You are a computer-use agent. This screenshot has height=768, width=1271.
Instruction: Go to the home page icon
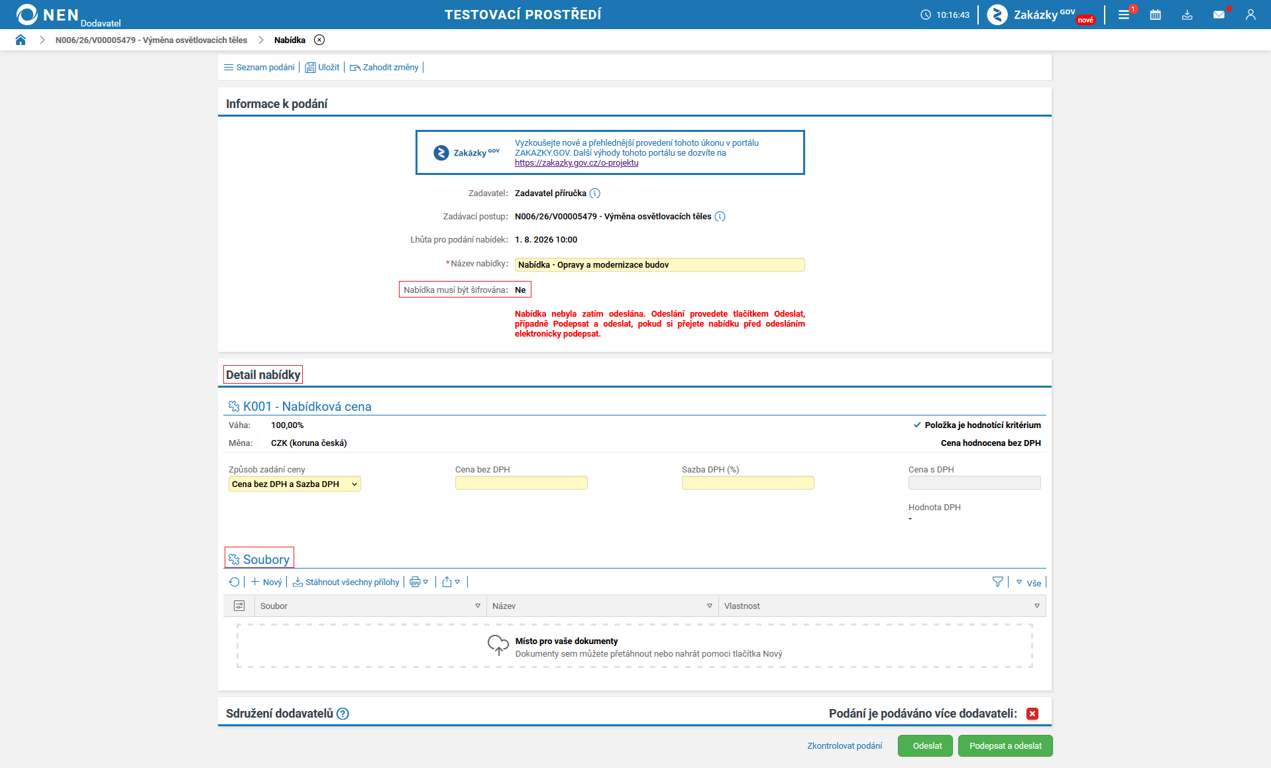[x=21, y=40]
